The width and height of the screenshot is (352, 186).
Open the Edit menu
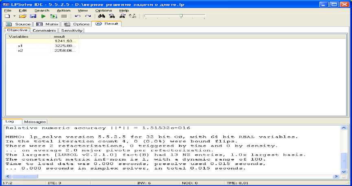pyautogui.click(x=23, y=11)
